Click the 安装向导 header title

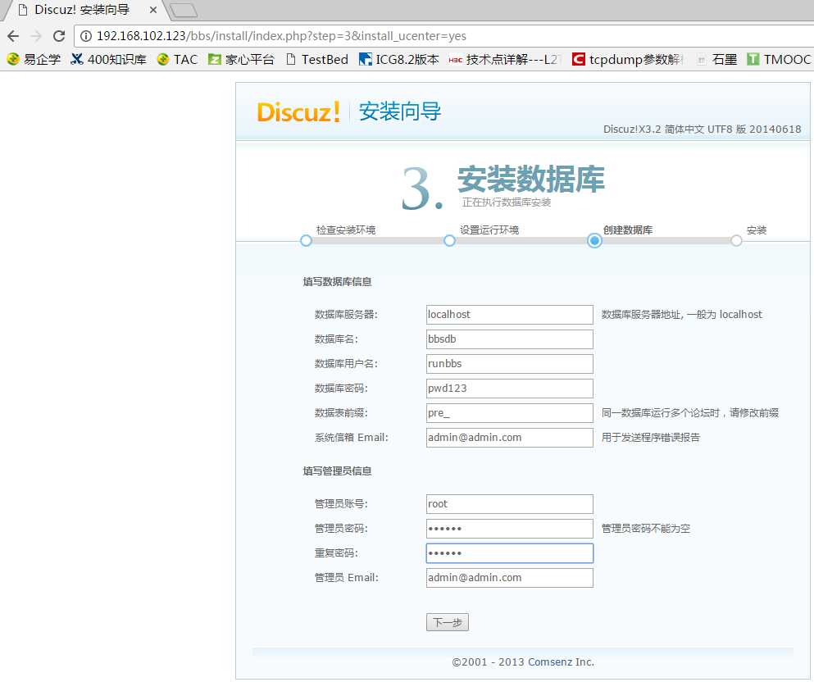click(x=400, y=111)
